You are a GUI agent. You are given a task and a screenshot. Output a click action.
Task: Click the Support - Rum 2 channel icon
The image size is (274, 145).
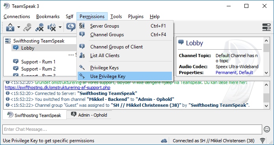[16, 69]
